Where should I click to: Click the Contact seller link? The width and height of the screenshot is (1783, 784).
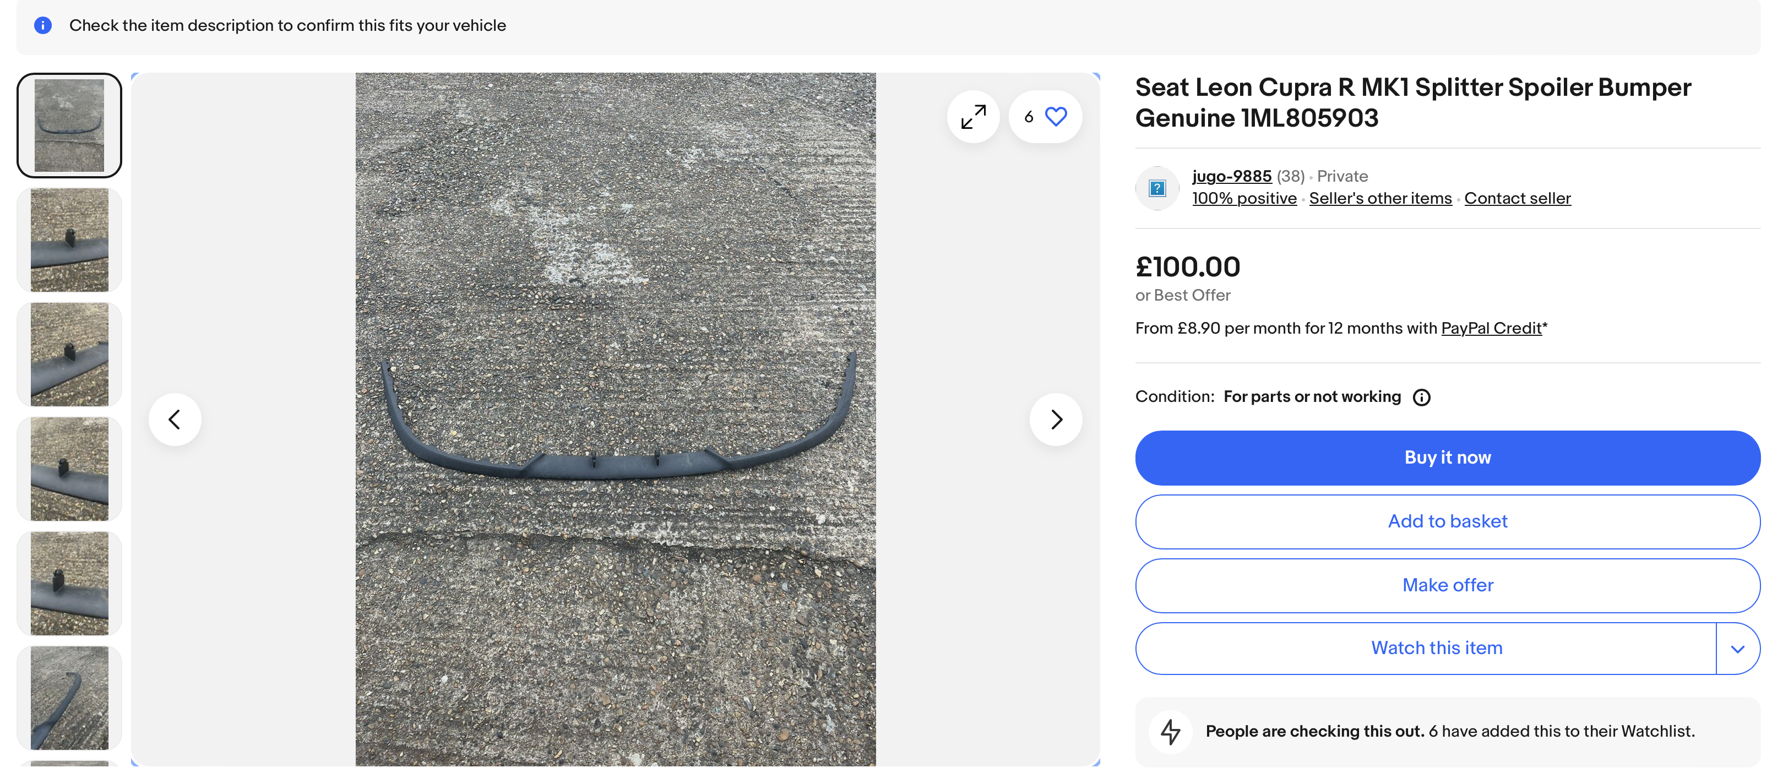click(x=1517, y=199)
